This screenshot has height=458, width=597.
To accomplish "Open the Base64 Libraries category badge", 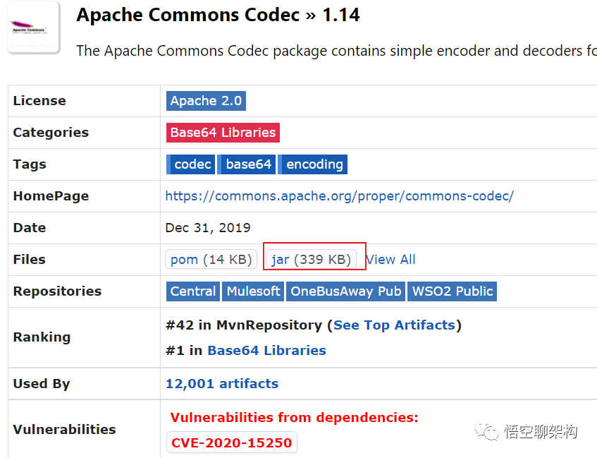I will (223, 133).
